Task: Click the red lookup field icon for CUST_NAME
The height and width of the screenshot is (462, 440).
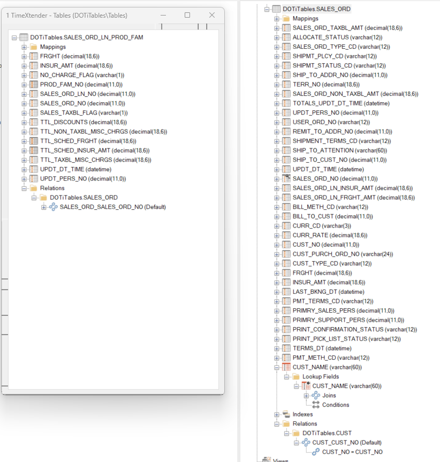Action: (286, 367)
